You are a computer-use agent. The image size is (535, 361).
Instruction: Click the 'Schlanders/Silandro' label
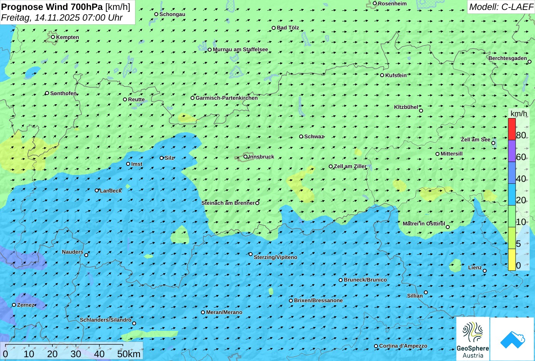pos(105,320)
